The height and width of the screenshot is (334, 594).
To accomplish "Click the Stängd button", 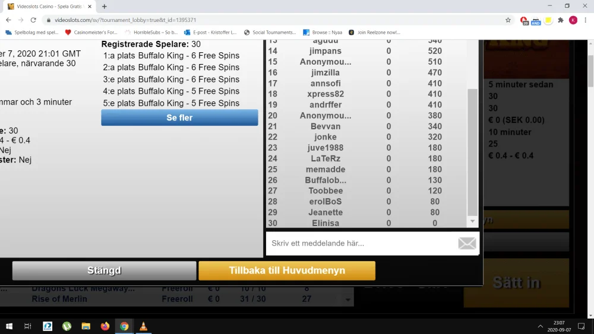I will [x=104, y=271].
